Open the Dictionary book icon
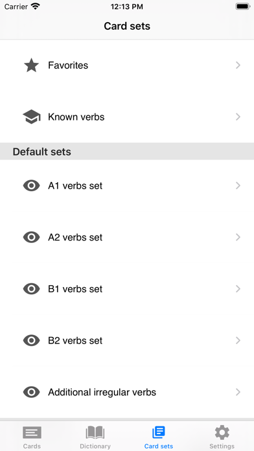Viewport: 254px width, 451px height. pyautogui.click(x=95, y=433)
